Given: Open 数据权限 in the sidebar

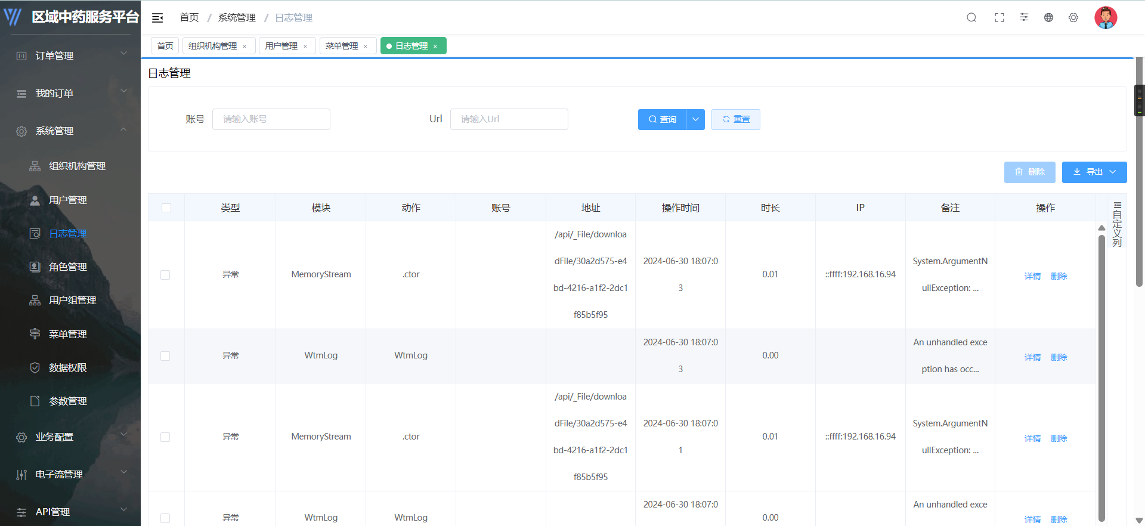Looking at the screenshot, I should pos(68,367).
